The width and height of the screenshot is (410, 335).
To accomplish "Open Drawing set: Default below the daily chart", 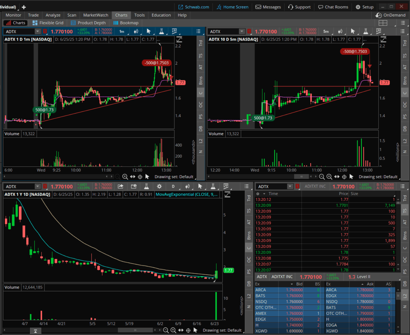I will pyautogui.click(x=222, y=330).
